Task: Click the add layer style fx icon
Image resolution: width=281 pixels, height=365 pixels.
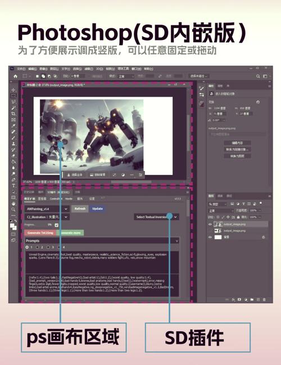Action: point(233,300)
